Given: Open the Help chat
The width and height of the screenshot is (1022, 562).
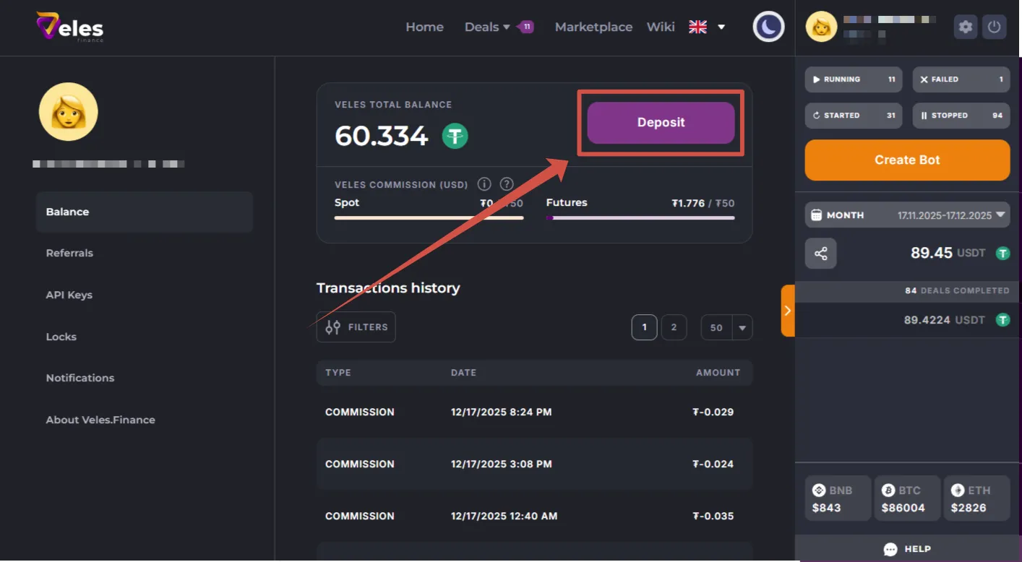Looking at the screenshot, I should coord(907,549).
